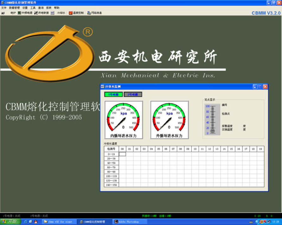Click the 60--79 row header

[111, 167]
